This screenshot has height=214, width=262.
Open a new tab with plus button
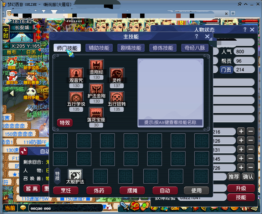pyautogui.click(x=233, y=13)
